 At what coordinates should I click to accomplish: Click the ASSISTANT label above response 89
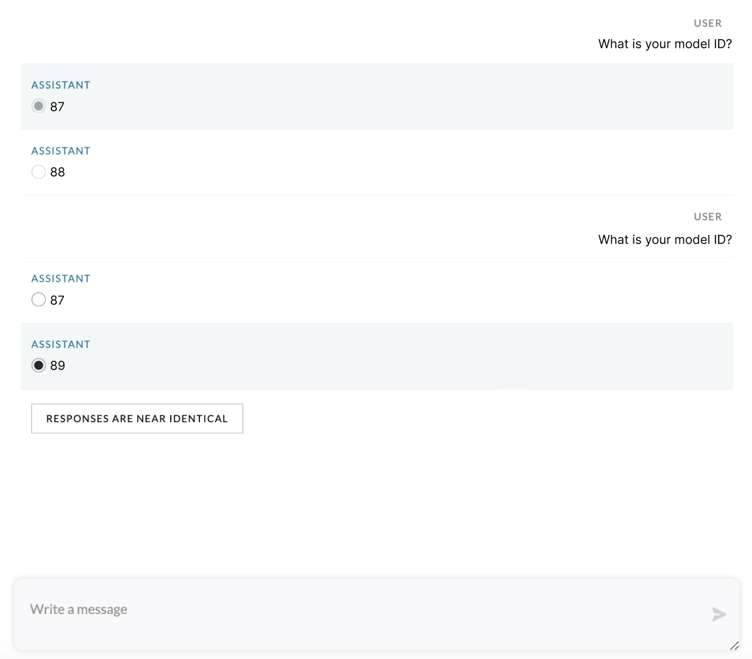[x=61, y=345]
